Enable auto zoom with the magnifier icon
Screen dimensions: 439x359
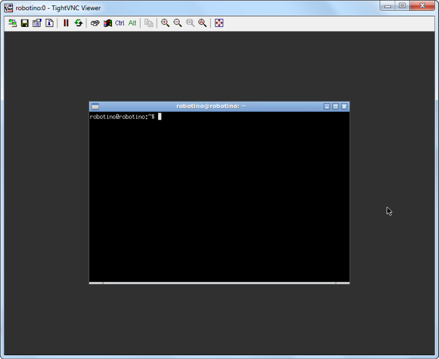pos(202,23)
